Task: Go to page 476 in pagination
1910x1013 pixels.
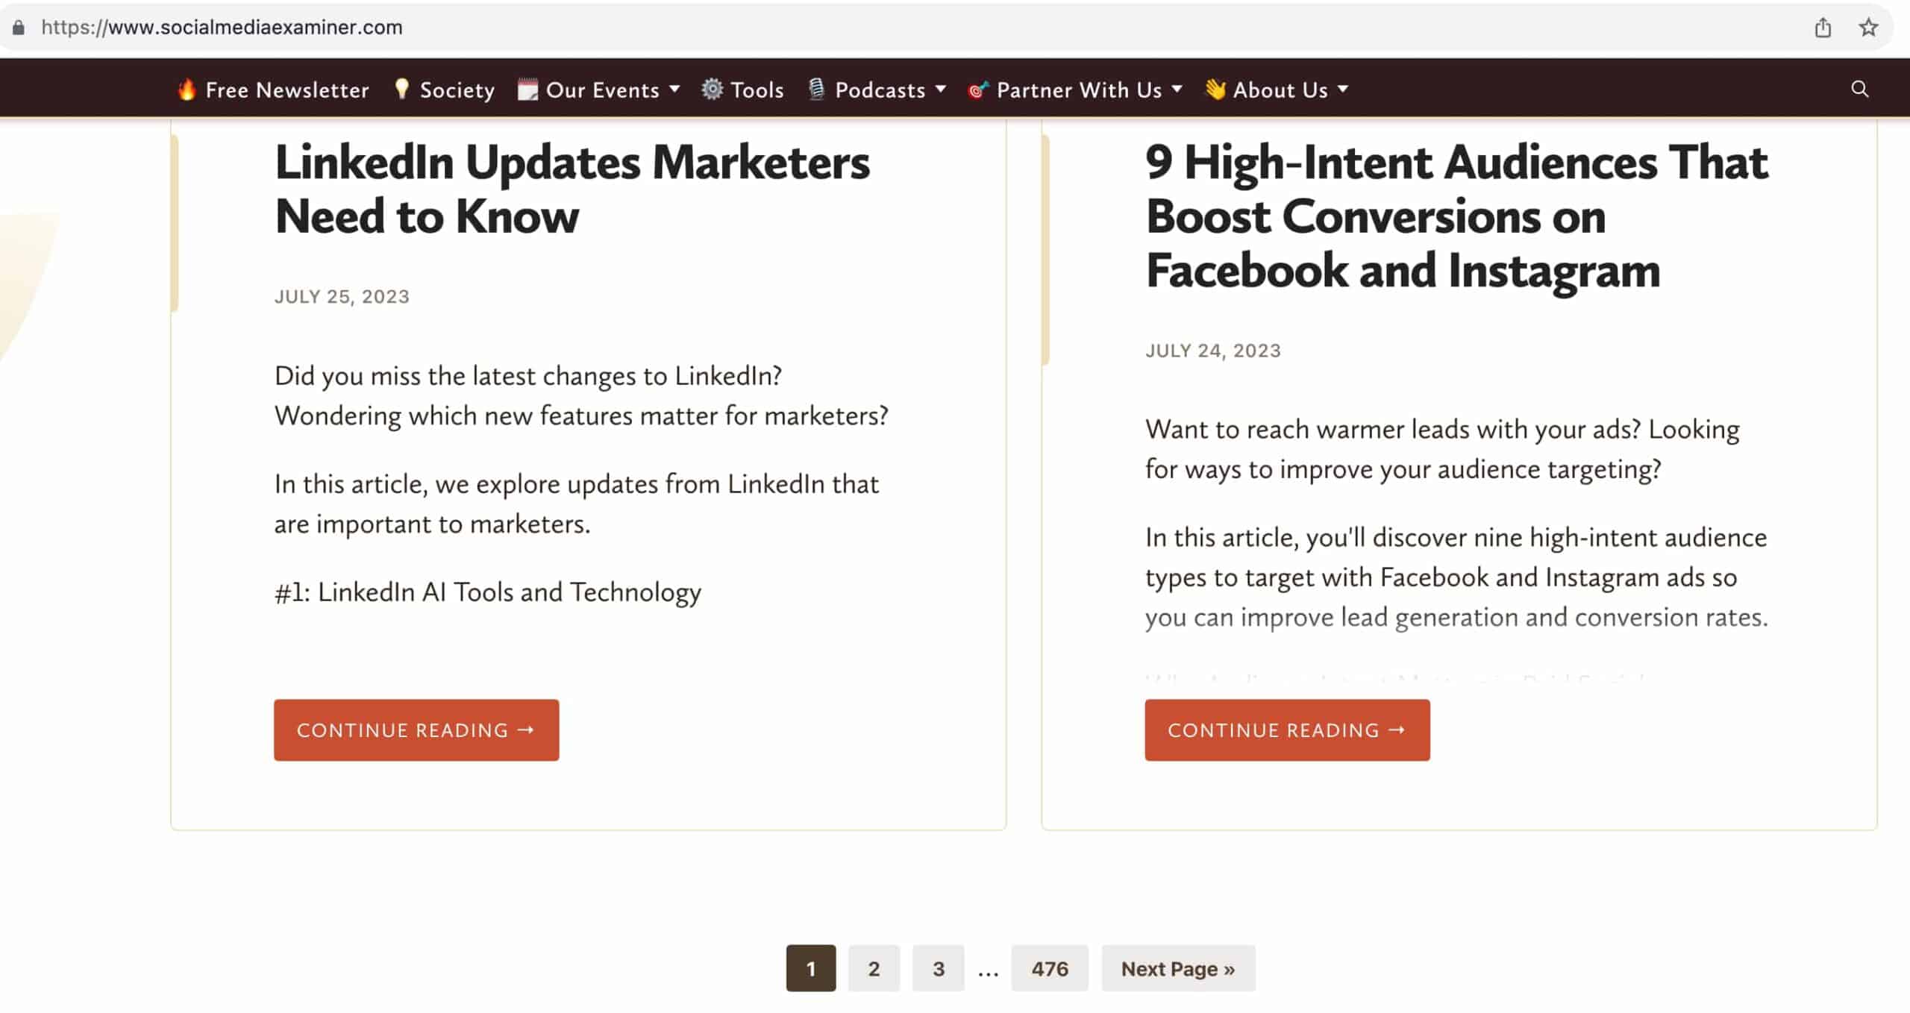Action: click(x=1049, y=967)
